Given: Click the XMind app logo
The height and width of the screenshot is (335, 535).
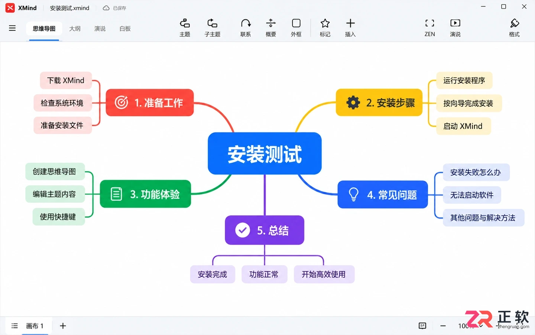Looking at the screenshot, I should pos(10,8).
